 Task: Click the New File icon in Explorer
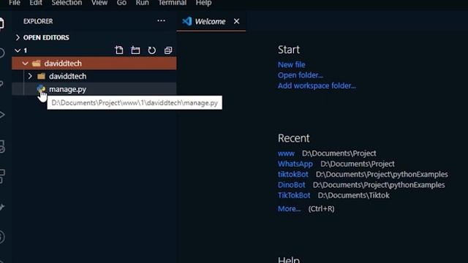pos(119,50)
